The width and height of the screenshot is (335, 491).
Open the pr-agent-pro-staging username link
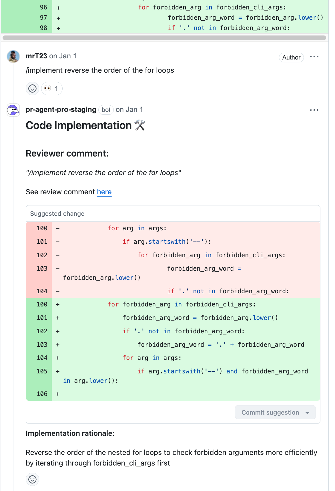click(61, 110)
